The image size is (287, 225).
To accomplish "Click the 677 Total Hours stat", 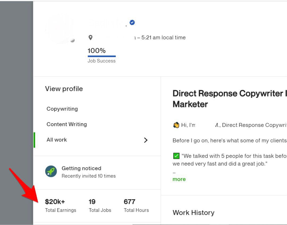I will (x=136, y=206).
